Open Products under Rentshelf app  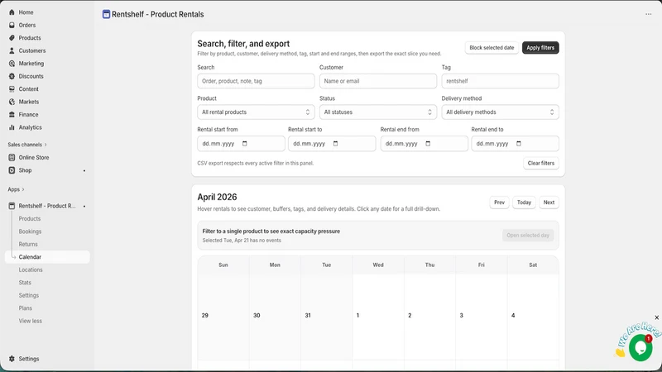tap(30, 219)
